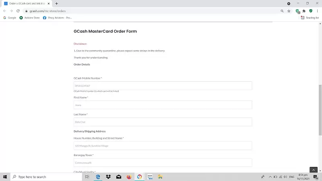The image size is (322, 181).
Task: Open the Reading list
Action: click(310, 18)
